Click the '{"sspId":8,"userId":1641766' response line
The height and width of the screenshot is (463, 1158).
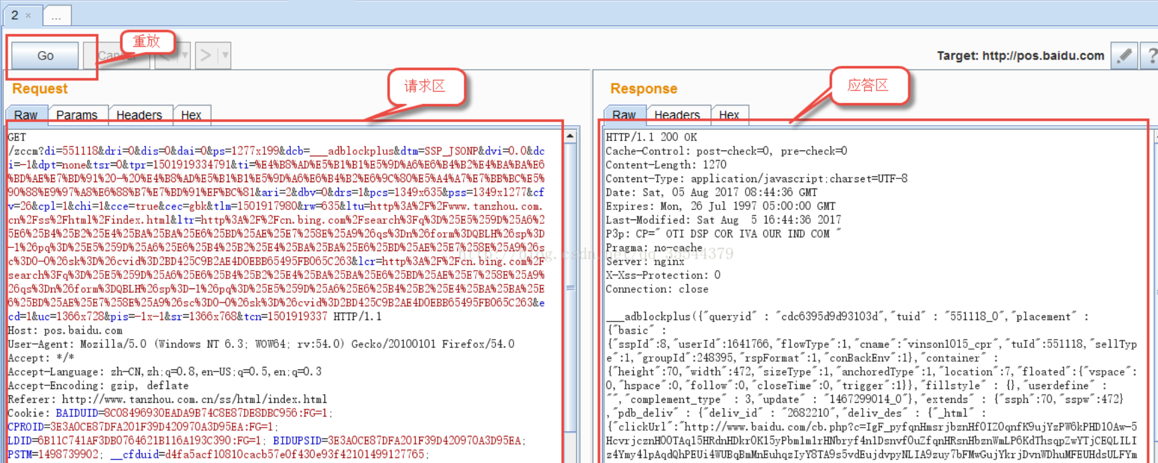[872, 344]
